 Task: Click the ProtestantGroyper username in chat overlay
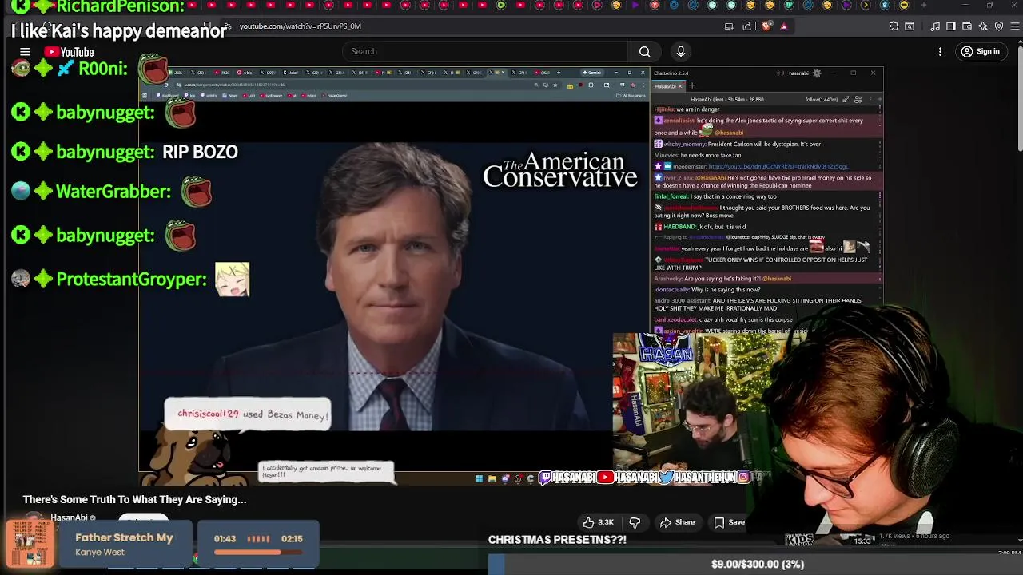(131, 280)
